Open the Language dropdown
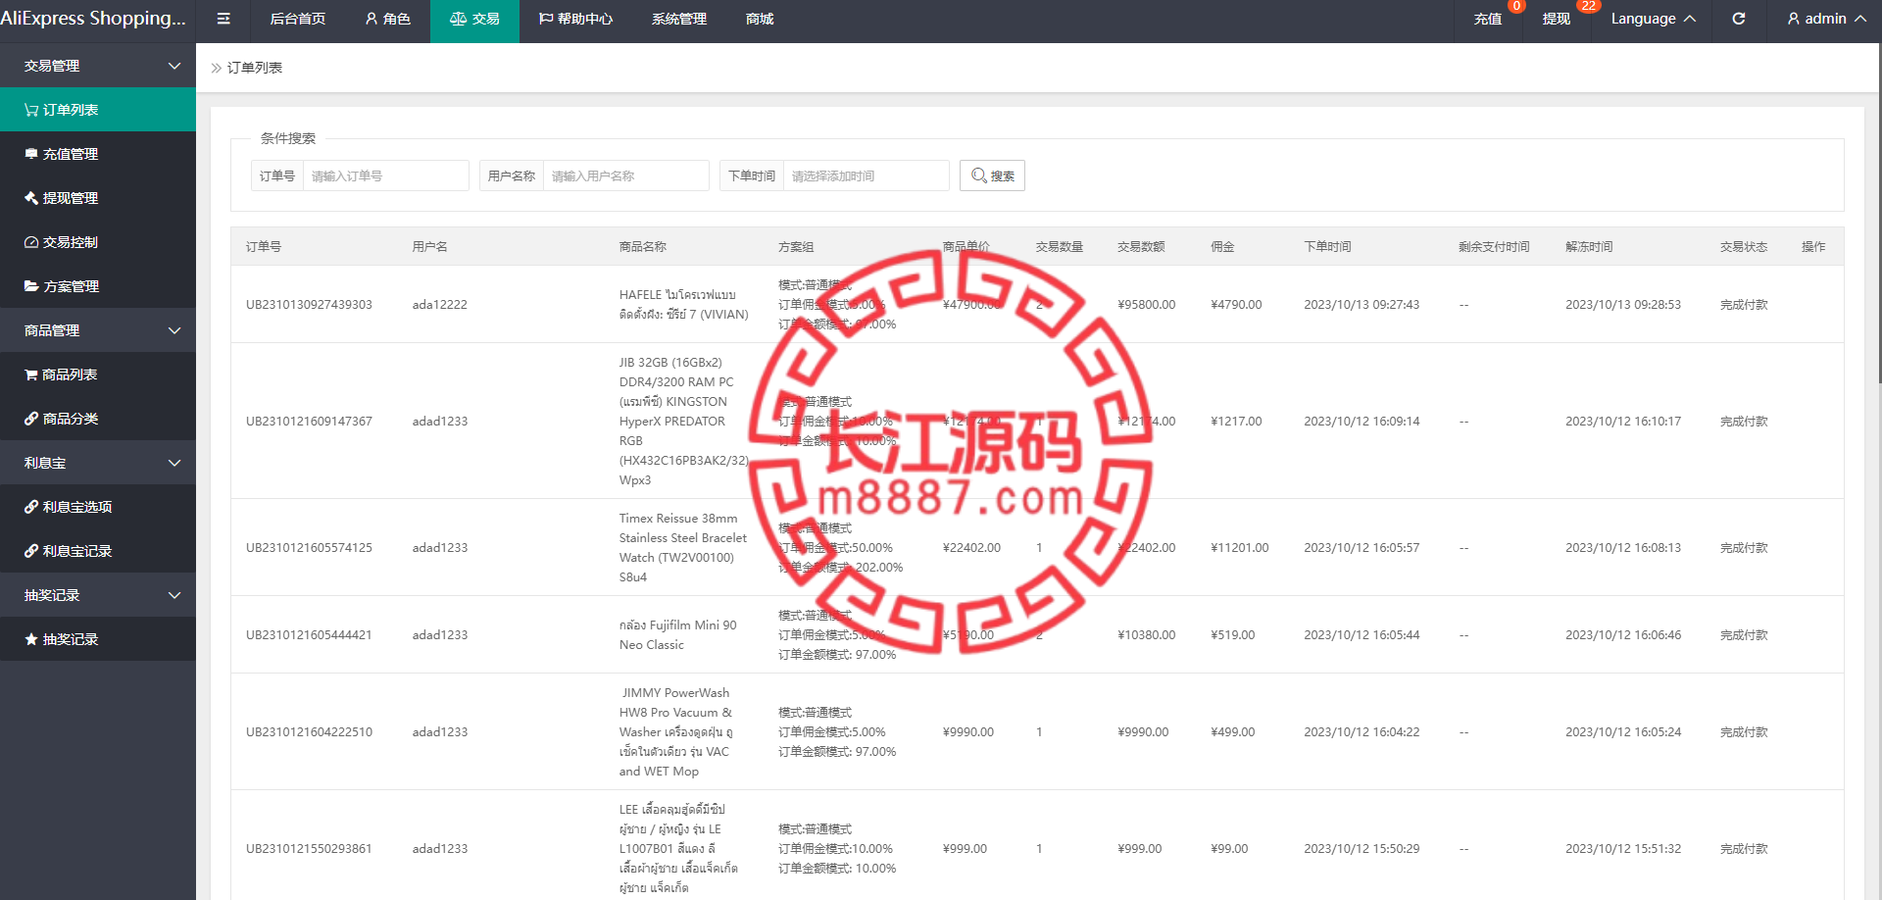The height and width of the screenshot is (900, 1882). coord(1653,19)
